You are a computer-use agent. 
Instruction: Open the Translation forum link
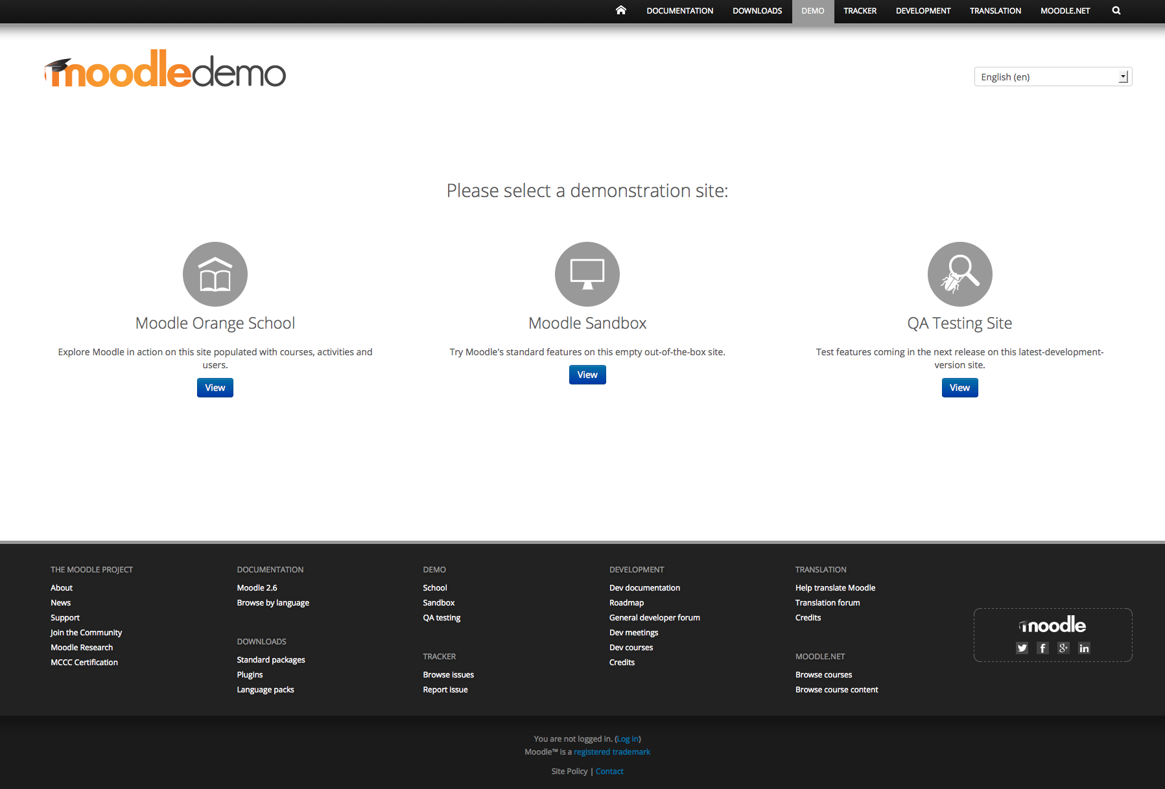tap(827, 603)
